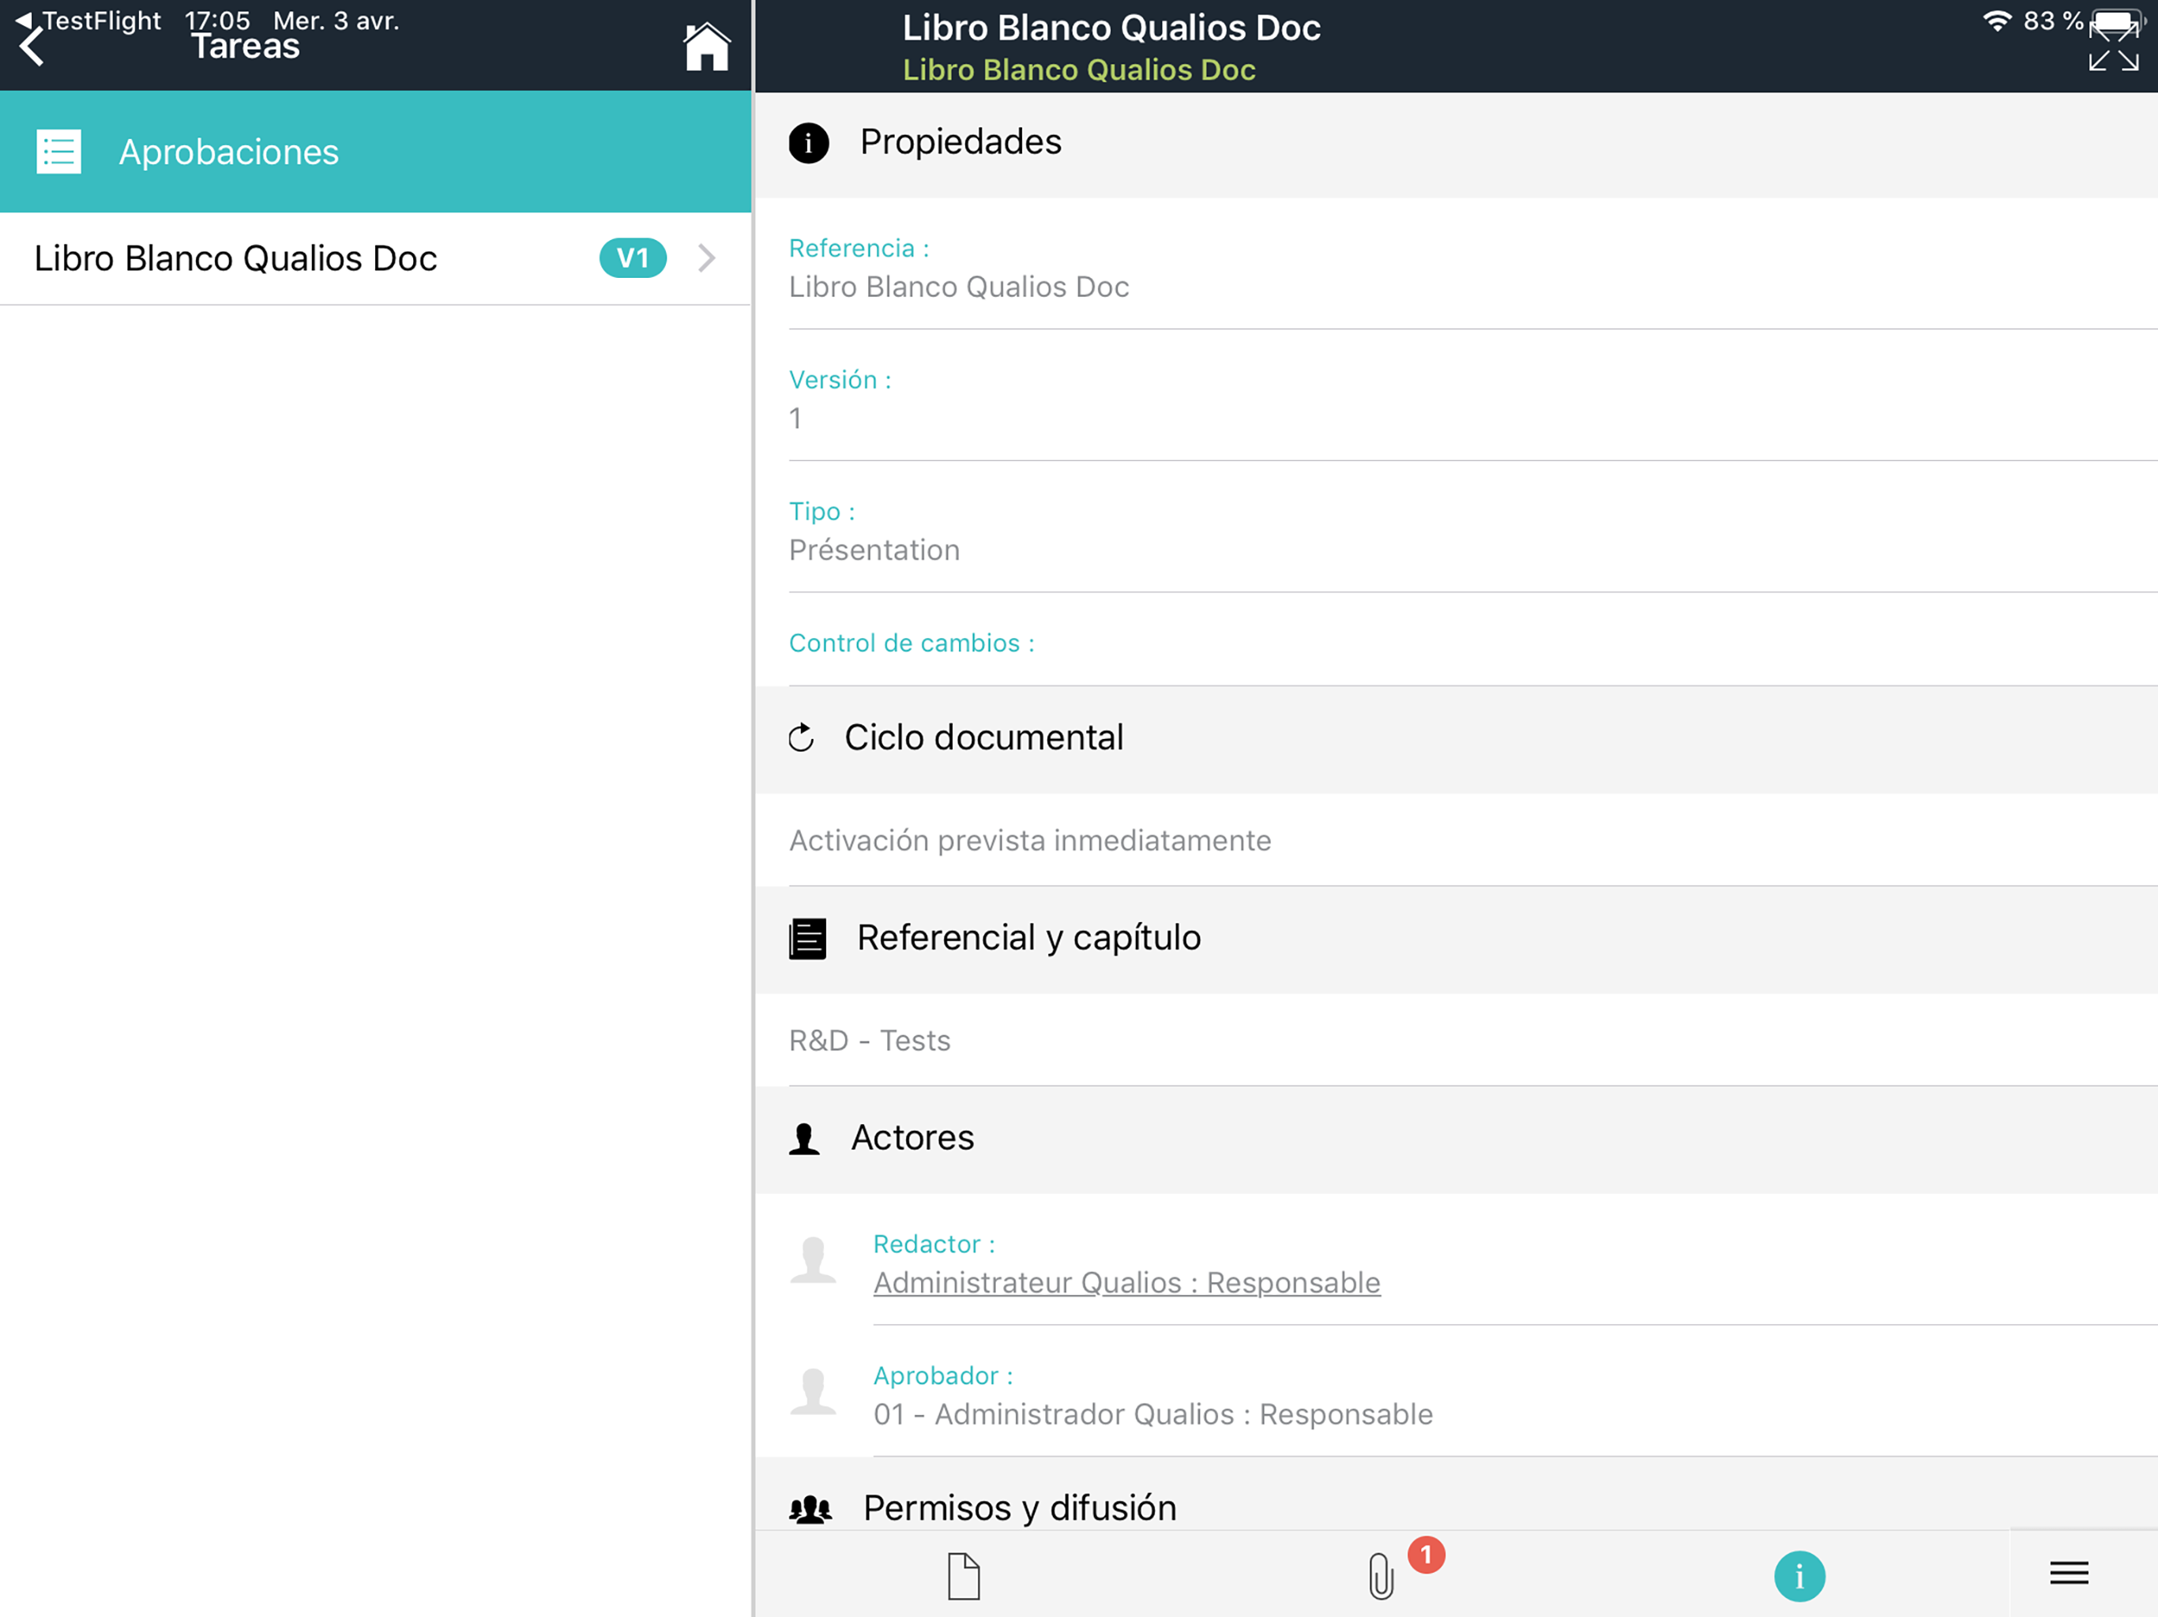Click the Ciclo documental refresh icon

[801, 738]
